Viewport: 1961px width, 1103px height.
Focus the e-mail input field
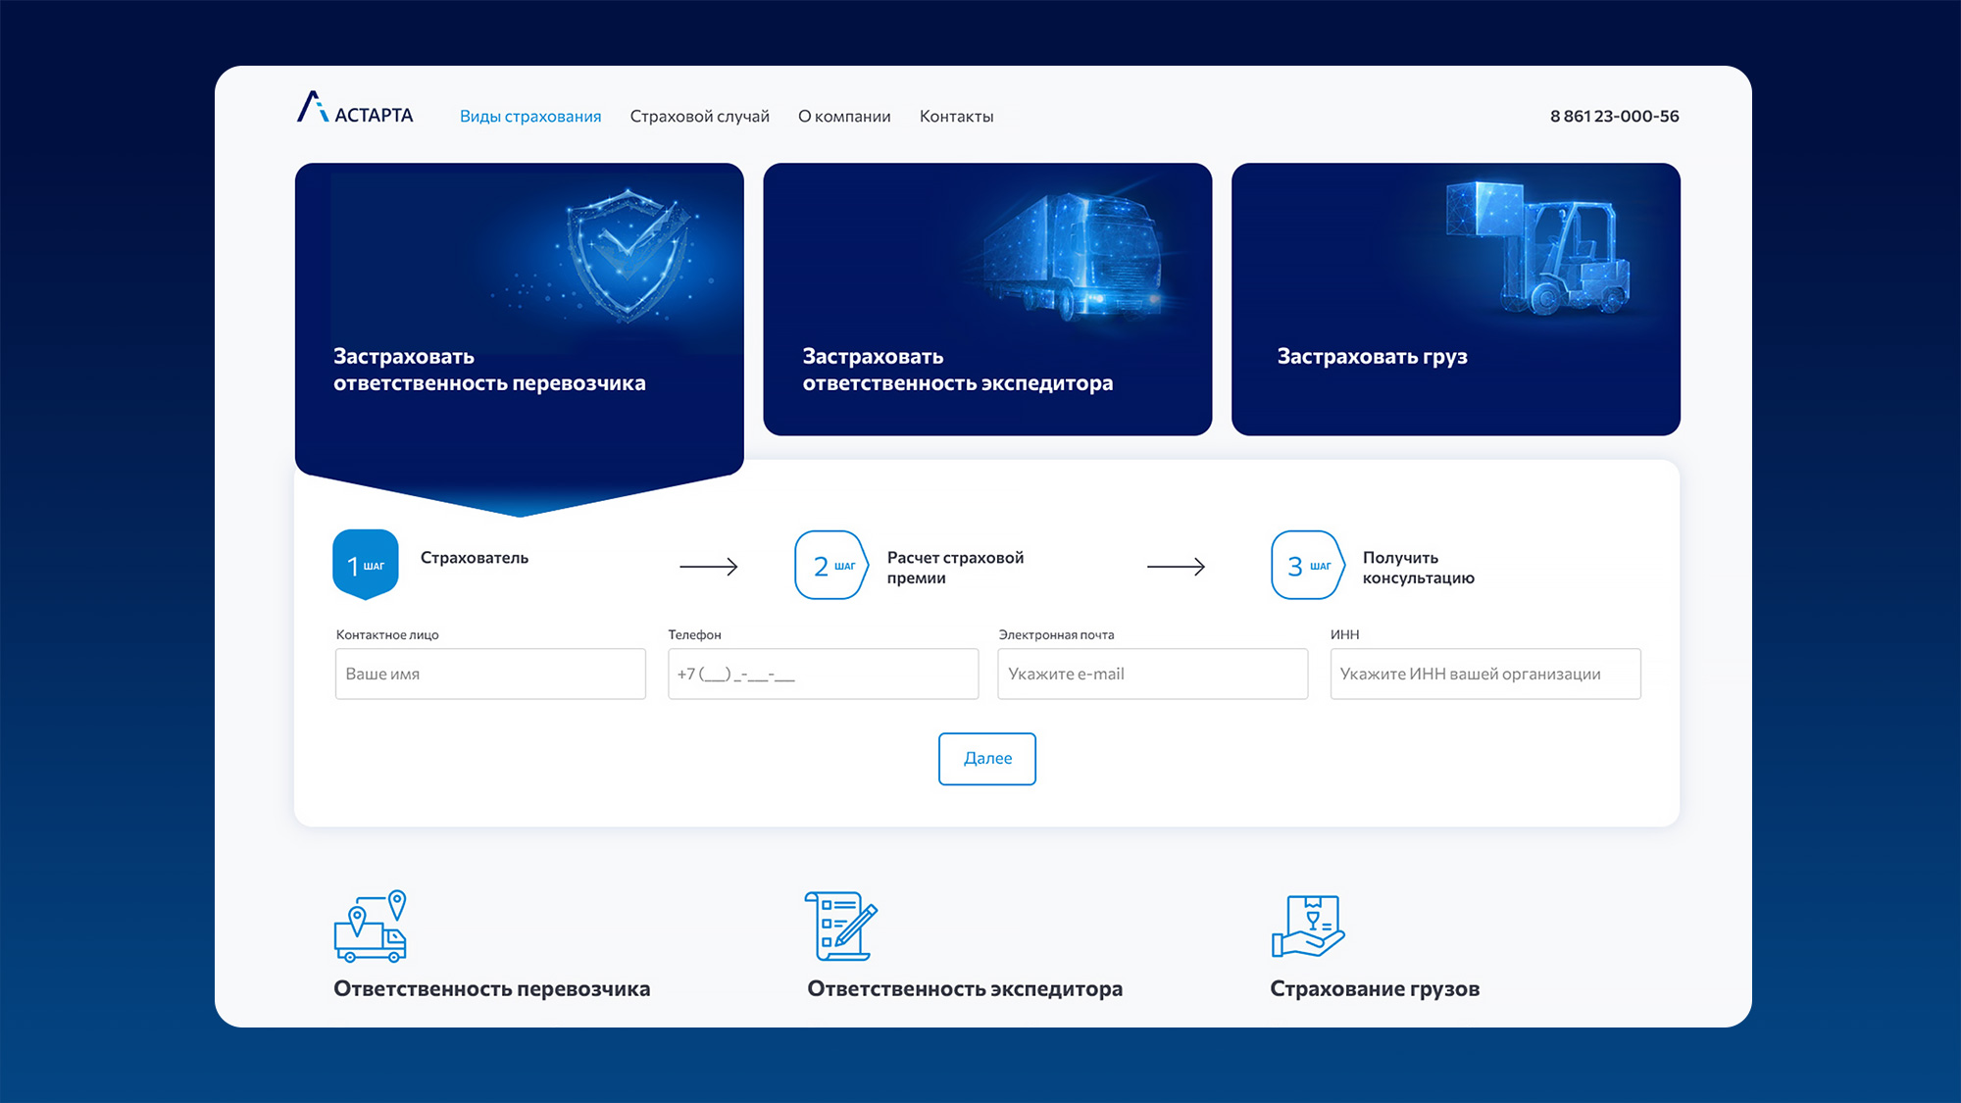[1152, 674]
